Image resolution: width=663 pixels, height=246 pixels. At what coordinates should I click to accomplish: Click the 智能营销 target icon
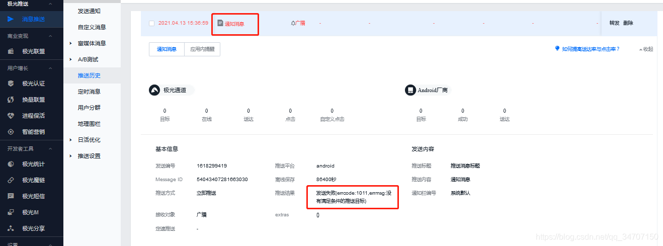(x=11, y=132)
